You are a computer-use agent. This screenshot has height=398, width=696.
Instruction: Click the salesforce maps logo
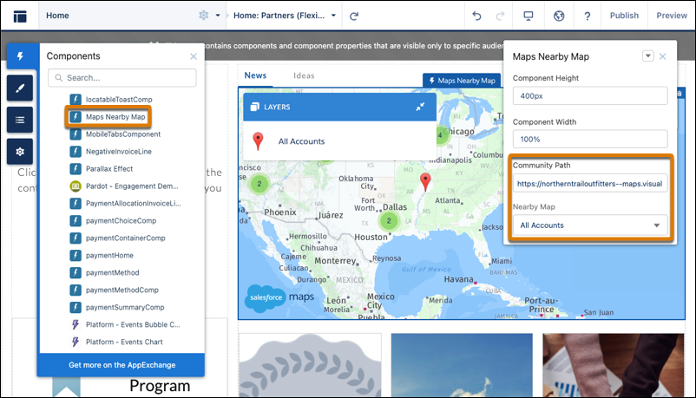click(279, 298)
